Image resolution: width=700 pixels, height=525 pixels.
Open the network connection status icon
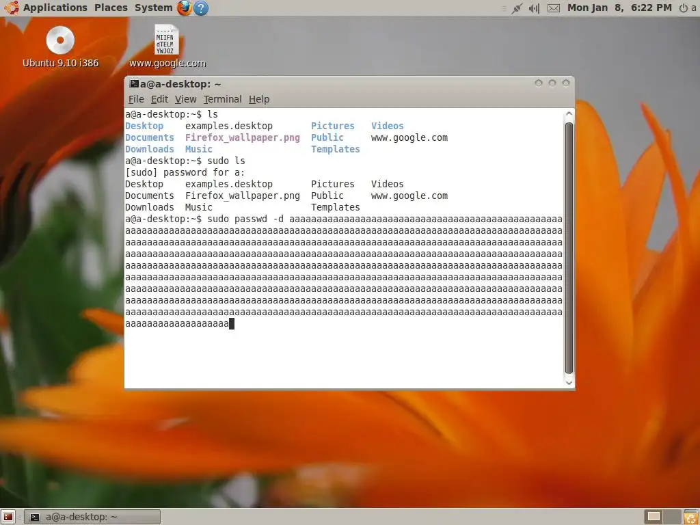517,8
